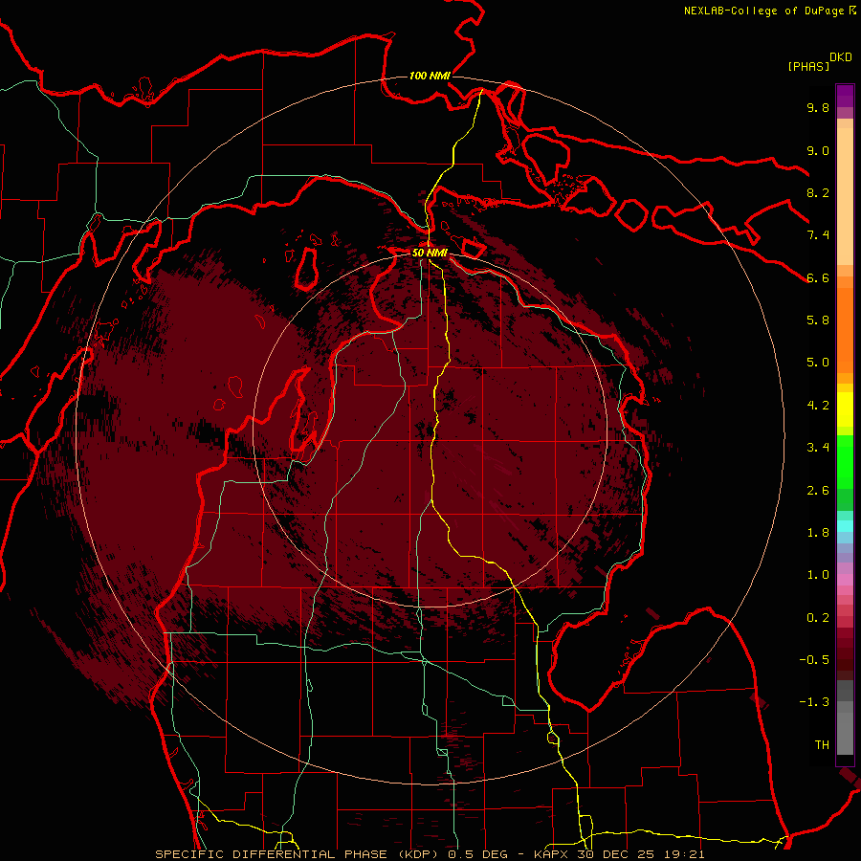
Task: Click the DKD legend unit label
Action: 841,57
